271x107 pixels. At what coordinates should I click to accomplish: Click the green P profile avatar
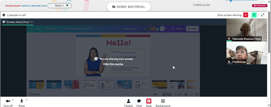click(254, 15)
